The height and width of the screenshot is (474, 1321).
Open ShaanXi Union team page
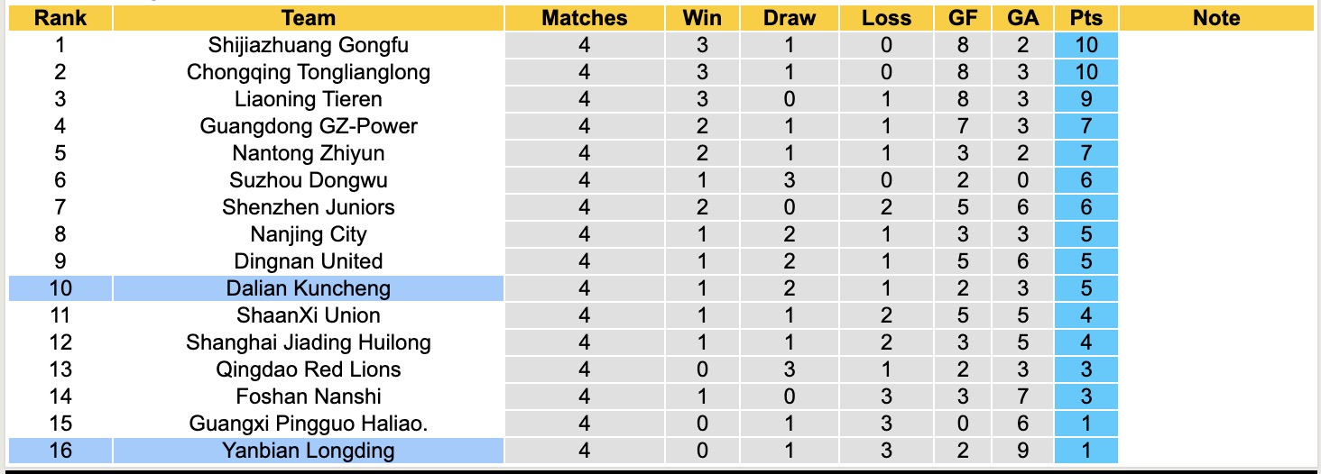click(309, 315)
